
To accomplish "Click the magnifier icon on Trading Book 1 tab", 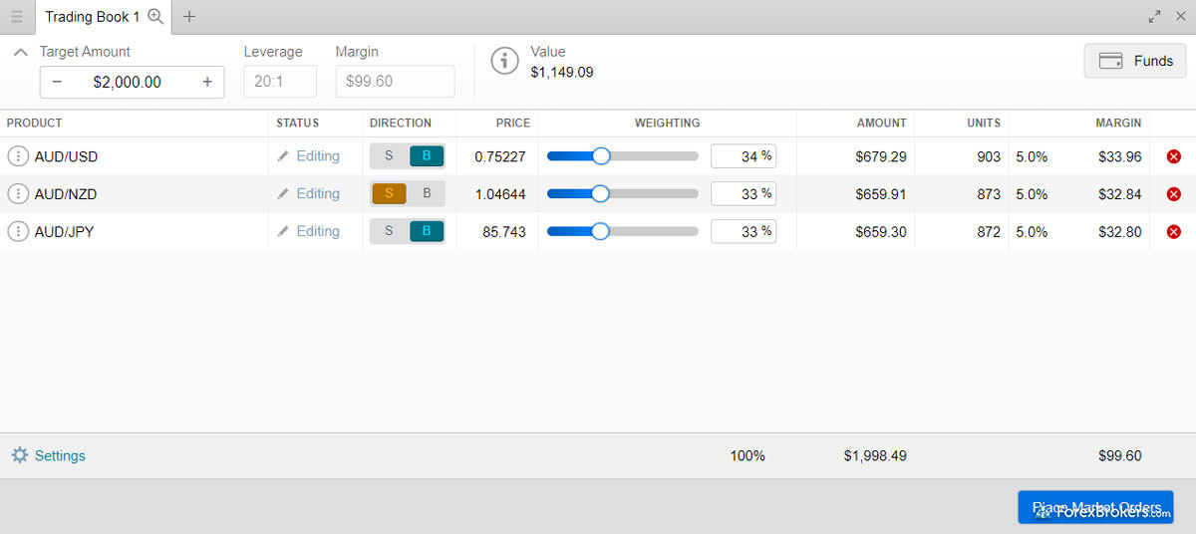I will click(x=154, y=16).
